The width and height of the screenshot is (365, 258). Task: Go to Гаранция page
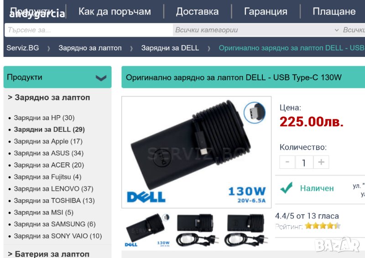[x=266, y=11]
